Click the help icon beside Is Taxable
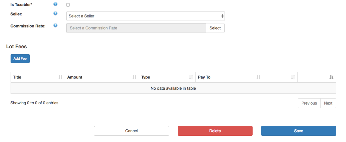 pyautogui.click(x=55, y=4)
